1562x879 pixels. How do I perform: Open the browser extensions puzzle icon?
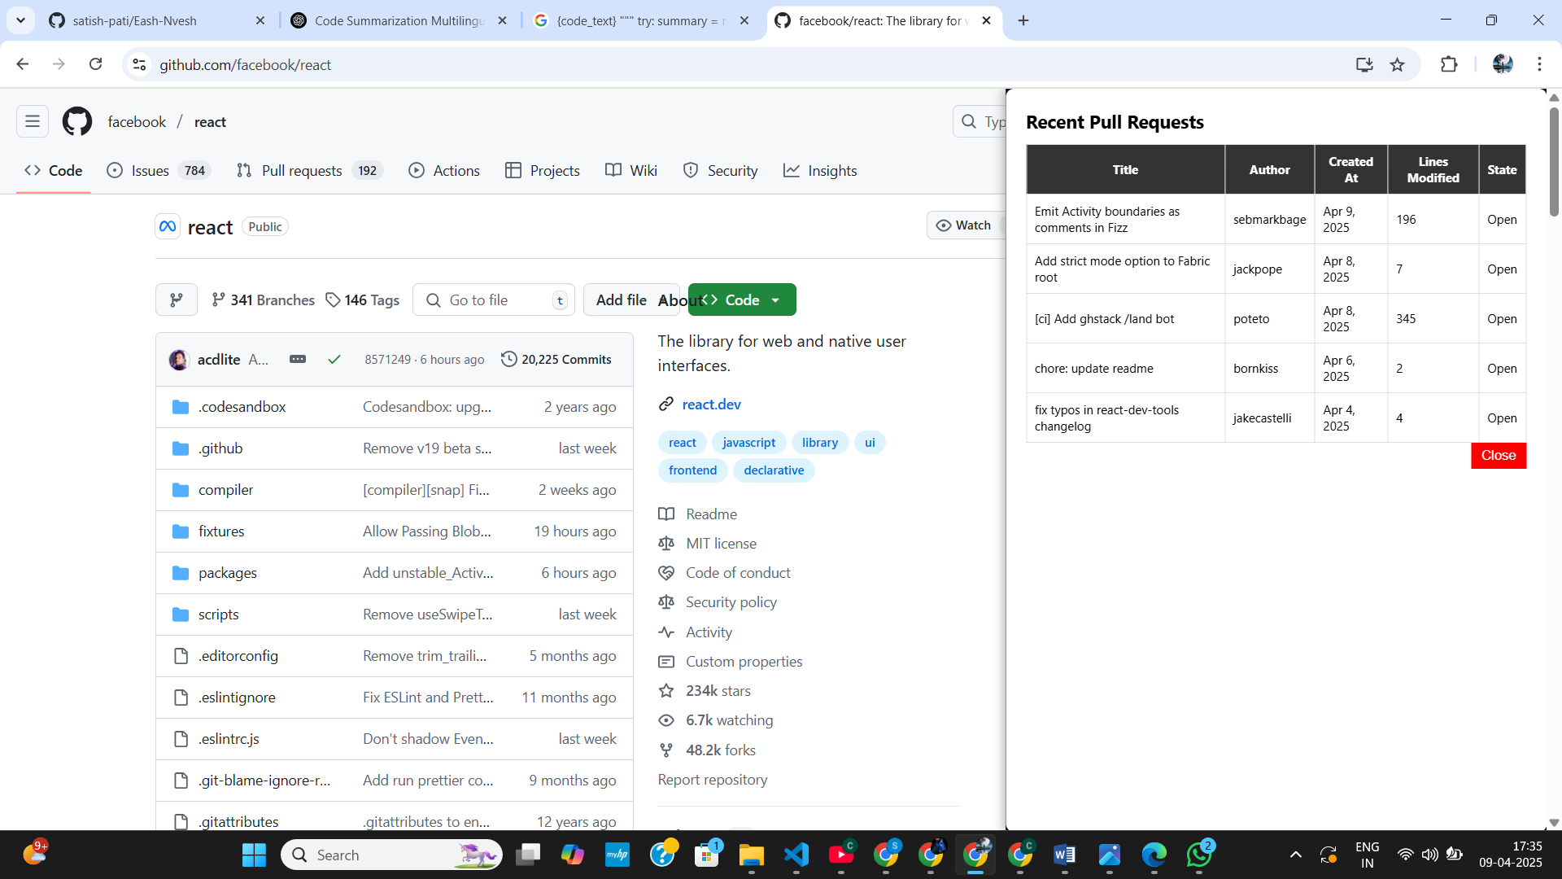pos(1449,64)
